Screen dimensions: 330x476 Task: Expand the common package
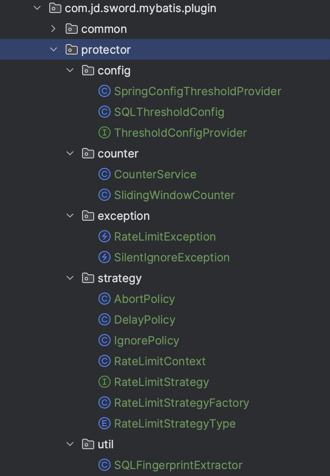[54, 29]
